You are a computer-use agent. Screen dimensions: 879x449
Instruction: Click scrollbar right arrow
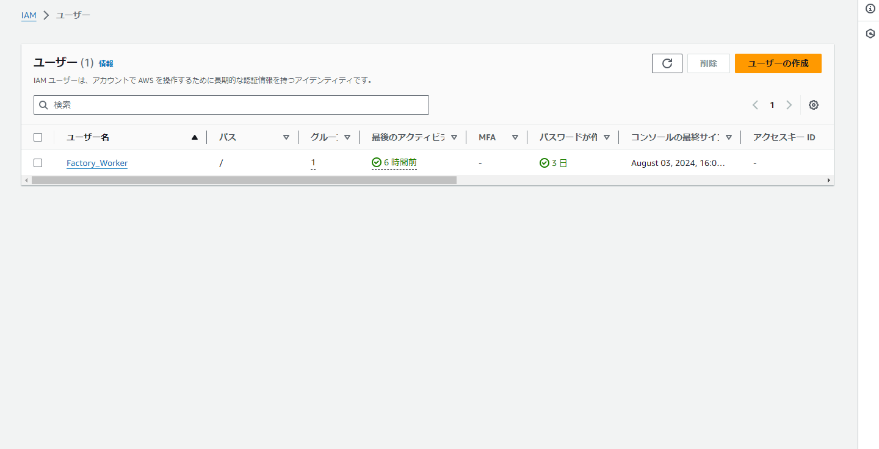tap(829, 181)
